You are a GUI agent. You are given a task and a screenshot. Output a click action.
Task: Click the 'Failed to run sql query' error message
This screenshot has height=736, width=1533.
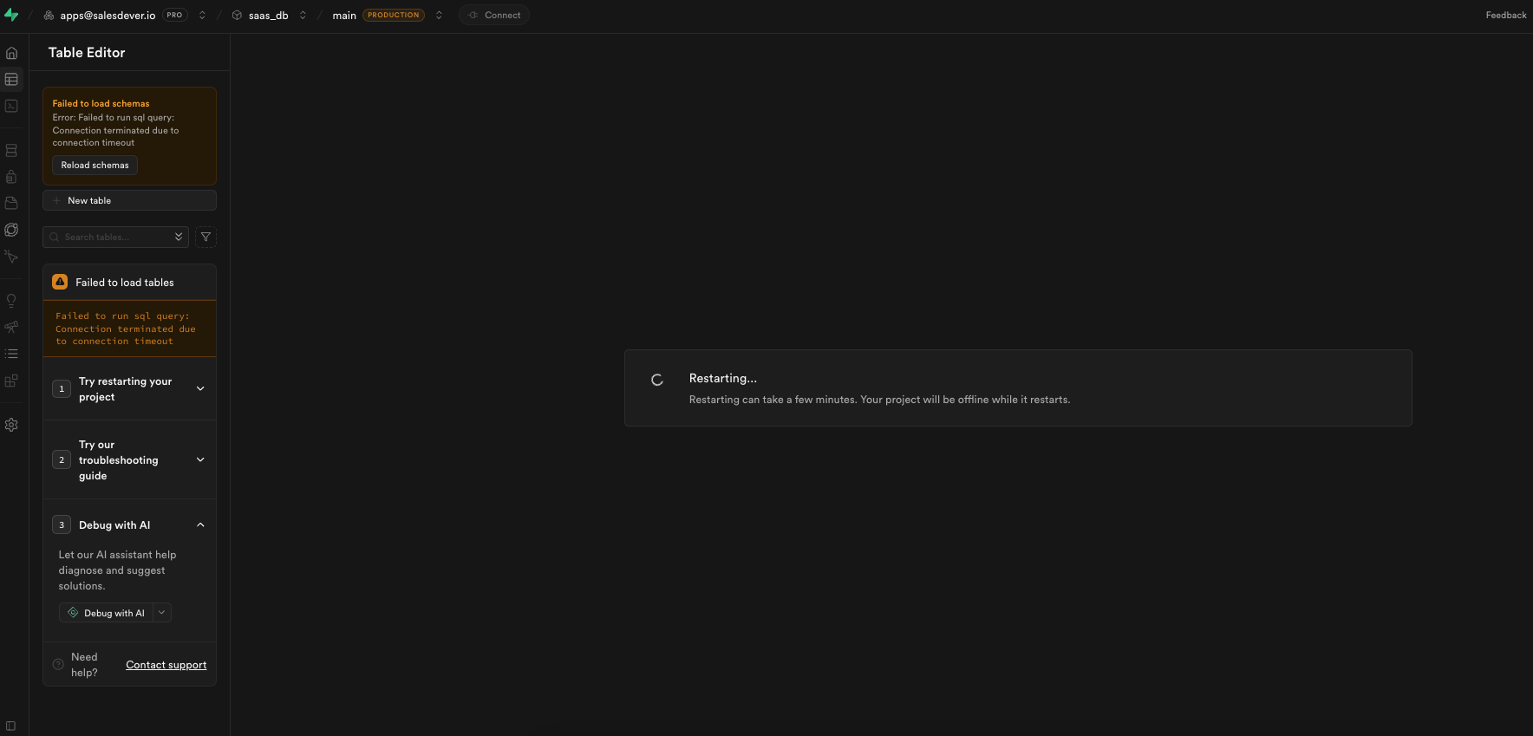pyautogui.click(x=126, y=329)
